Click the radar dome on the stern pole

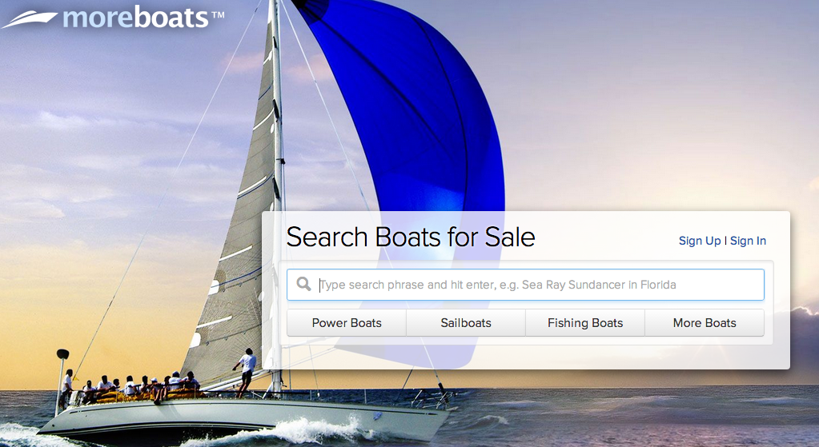pos(62,353)
